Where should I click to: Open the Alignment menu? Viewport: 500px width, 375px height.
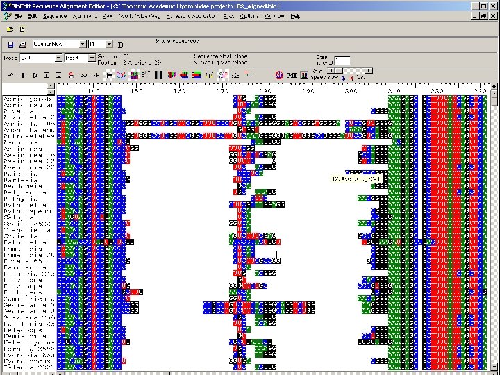tap(85, 16)
